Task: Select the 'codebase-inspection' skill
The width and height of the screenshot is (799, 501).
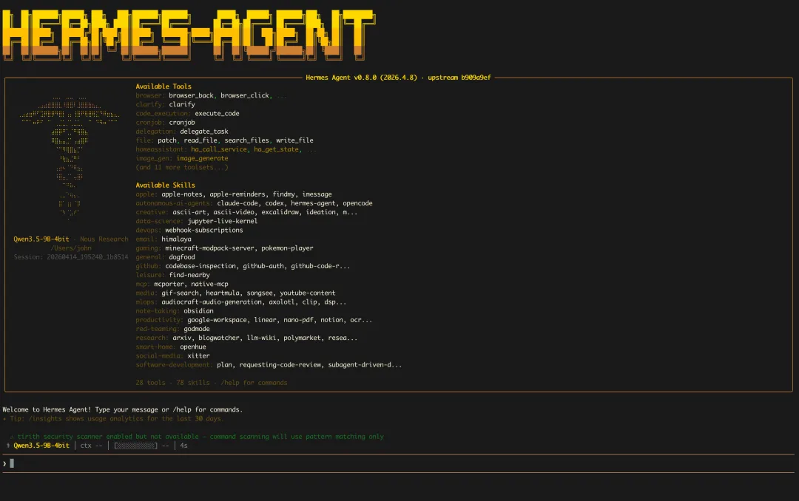Action: pos(200,266)
